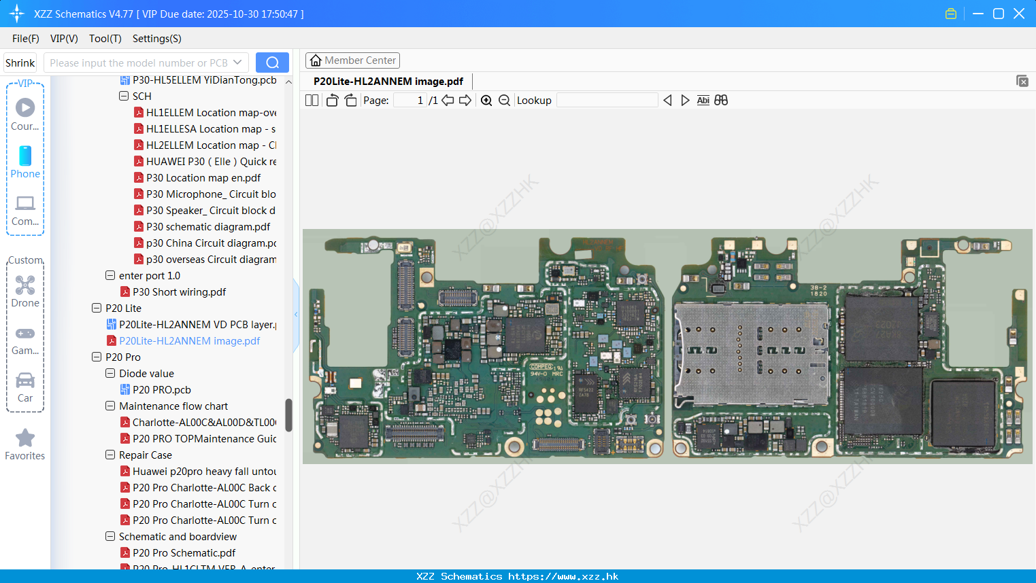This screenshot has height=583, width=1036.
Task: Select the Phone category icon
Action: (25, 162)
